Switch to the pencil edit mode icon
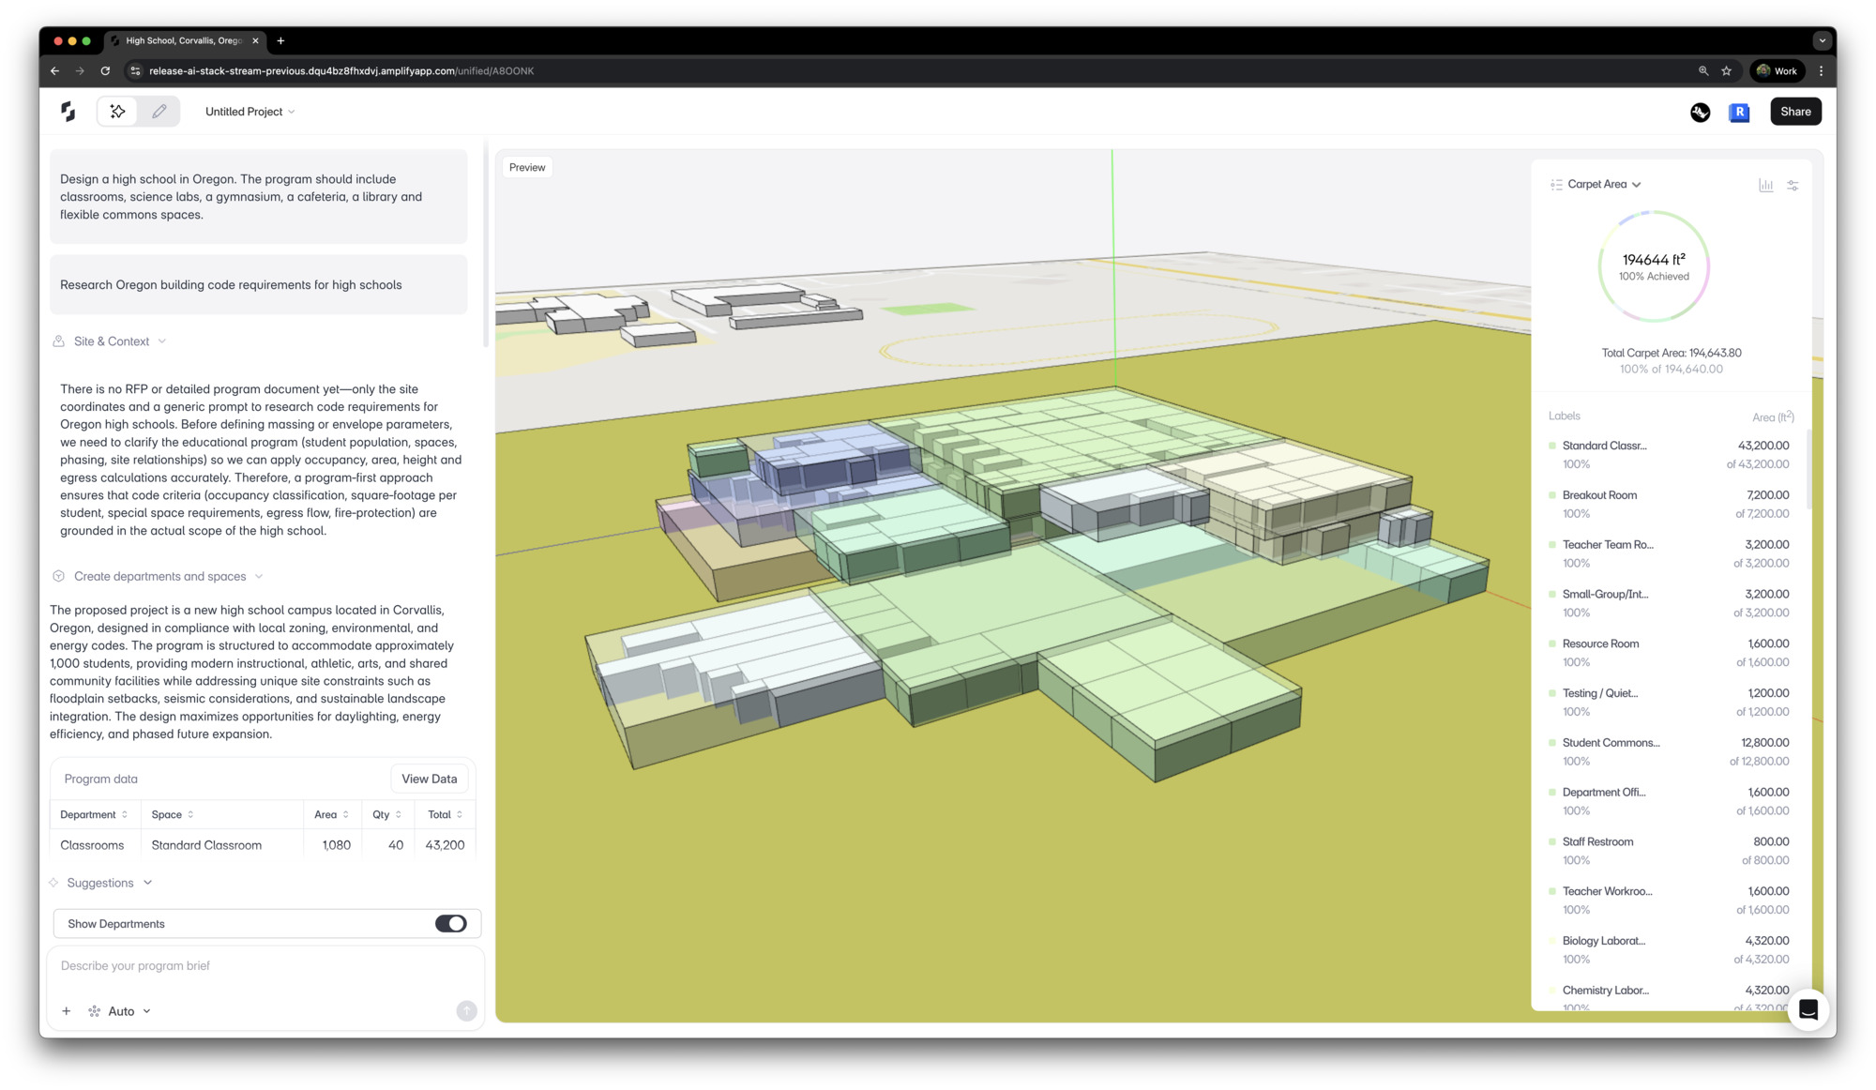Screen dimensions: 1876x1090 [x=159, y=112]
